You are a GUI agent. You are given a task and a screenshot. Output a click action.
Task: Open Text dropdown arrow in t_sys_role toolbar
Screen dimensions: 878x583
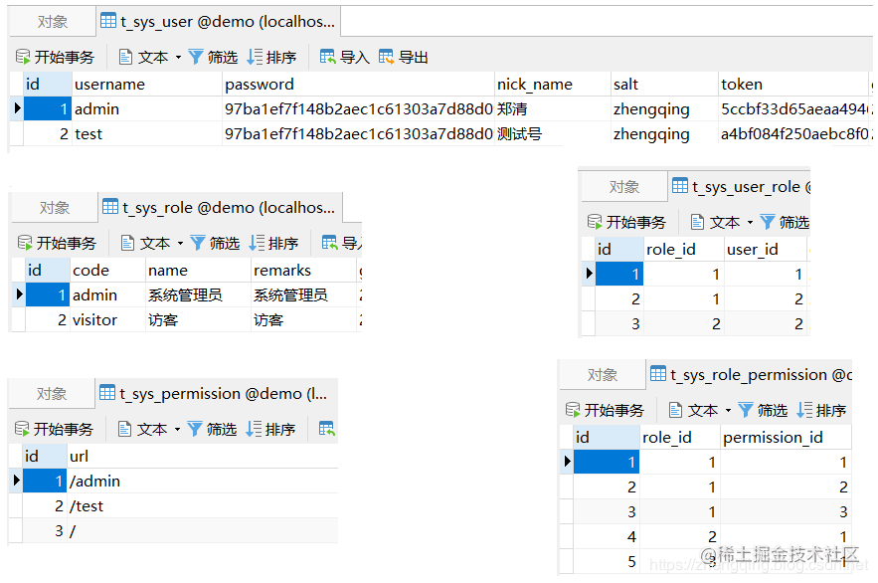pos(180,243)
